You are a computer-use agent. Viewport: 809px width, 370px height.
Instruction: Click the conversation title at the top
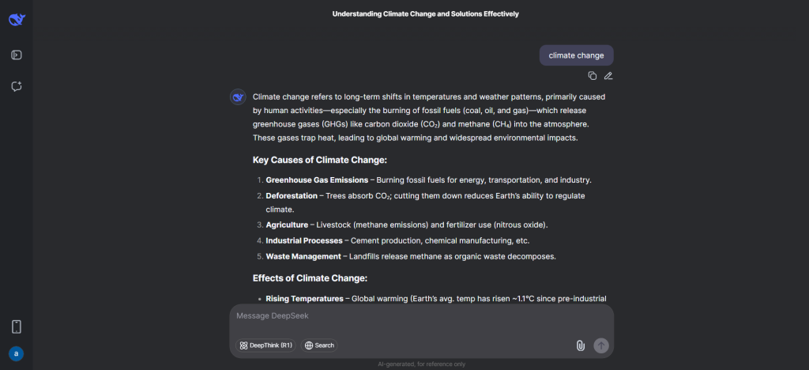pos(425,14)
